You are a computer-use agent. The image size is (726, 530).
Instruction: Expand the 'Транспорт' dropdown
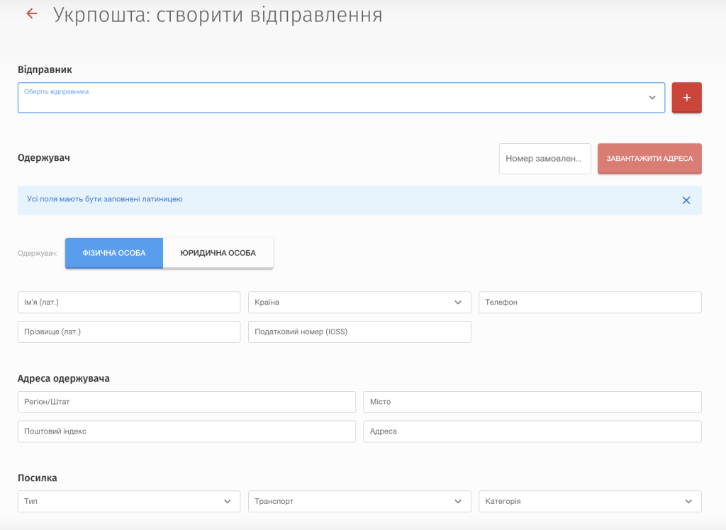click(x=359, y=501)
